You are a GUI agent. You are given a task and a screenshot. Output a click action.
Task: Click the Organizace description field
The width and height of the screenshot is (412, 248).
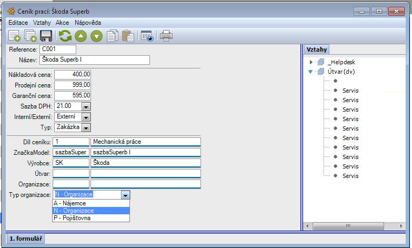146,184
